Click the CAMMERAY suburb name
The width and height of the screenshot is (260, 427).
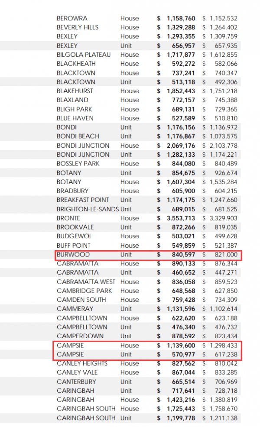[x=75, y=309]
